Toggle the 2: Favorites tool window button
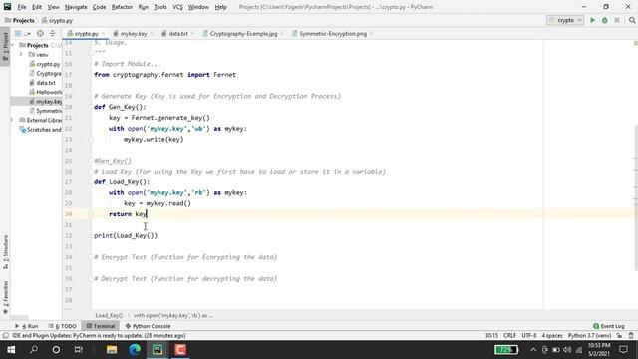Image resolution: width=638 pixels, height=359 pixels. point(5,297)
